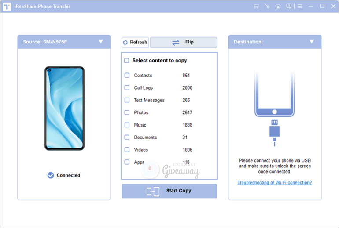Click the Call Logs count 2000
Screen dimensions: 339x228
[x=187, y=88]
